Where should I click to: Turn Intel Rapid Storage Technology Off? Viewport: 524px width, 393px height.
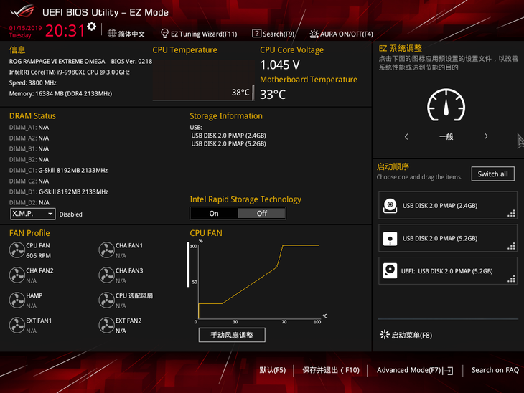point(262,214)
